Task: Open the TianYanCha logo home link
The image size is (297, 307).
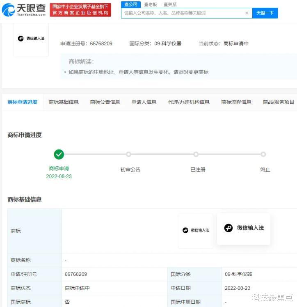Action: click(24, 10)
